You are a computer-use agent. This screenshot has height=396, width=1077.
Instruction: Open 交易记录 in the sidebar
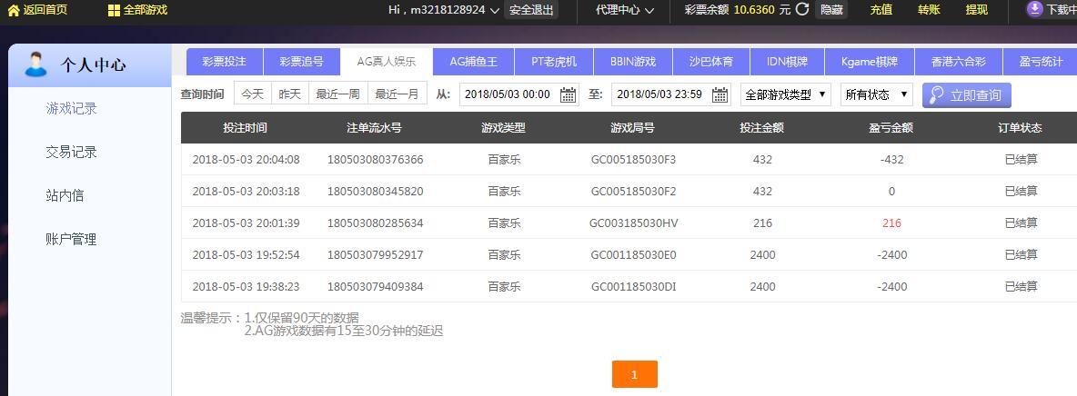pyautogui.click(x=72, y=153)
